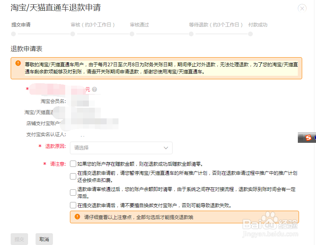Check the 赠款金额清零 notice checkbox
This screenshot has height=245, width=316.
73,164
